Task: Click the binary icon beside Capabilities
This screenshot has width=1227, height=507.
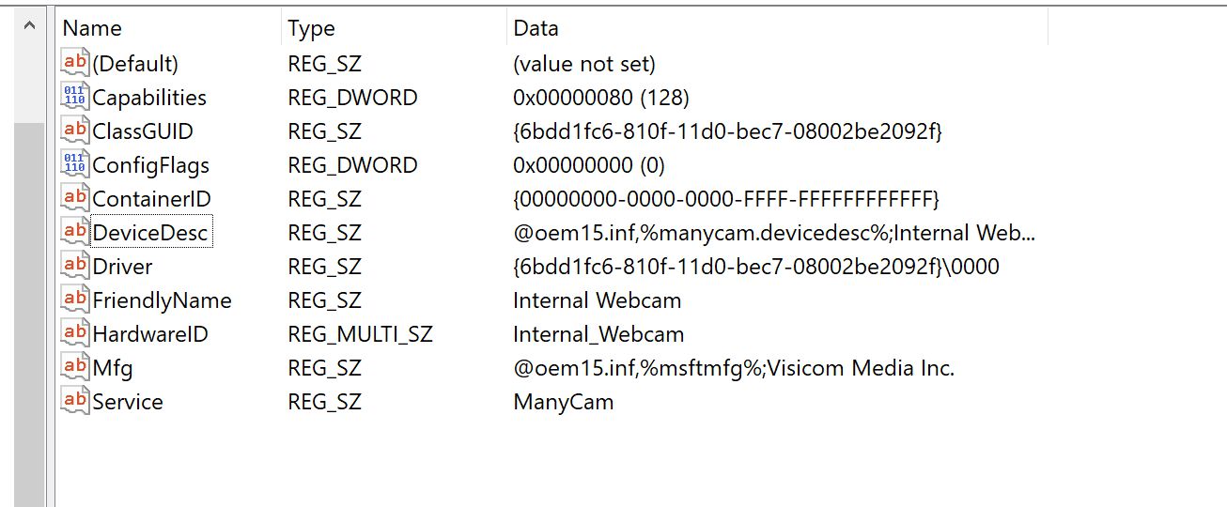Action: (74, 98)
